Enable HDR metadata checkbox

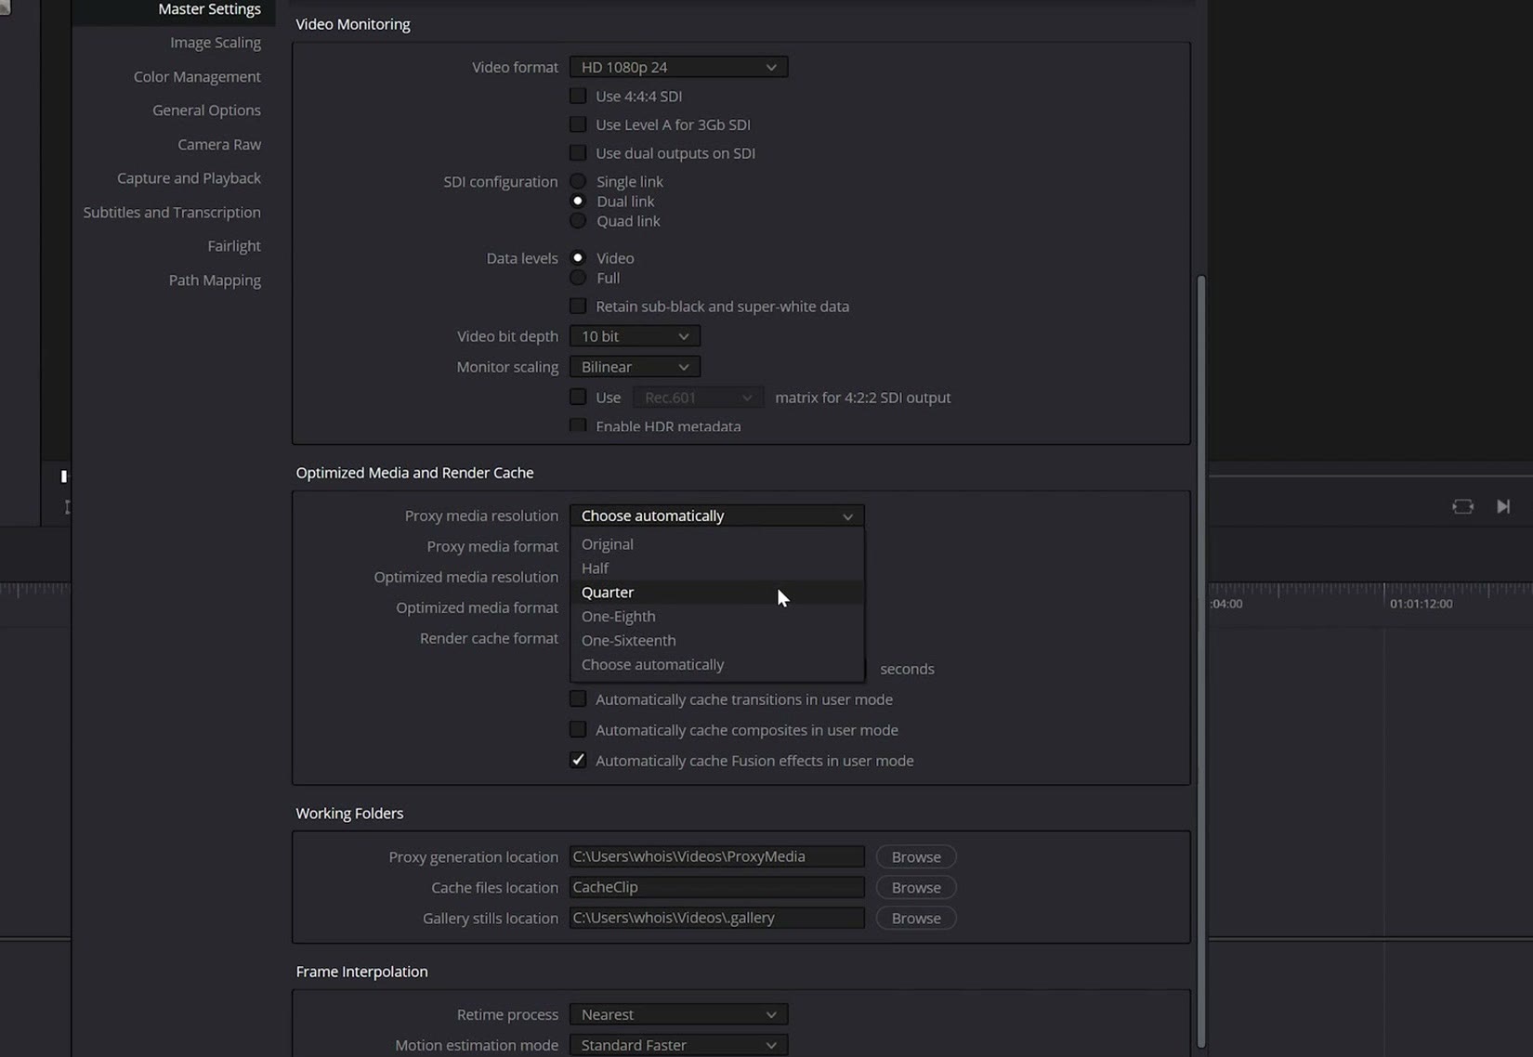(x=578, y=425)
